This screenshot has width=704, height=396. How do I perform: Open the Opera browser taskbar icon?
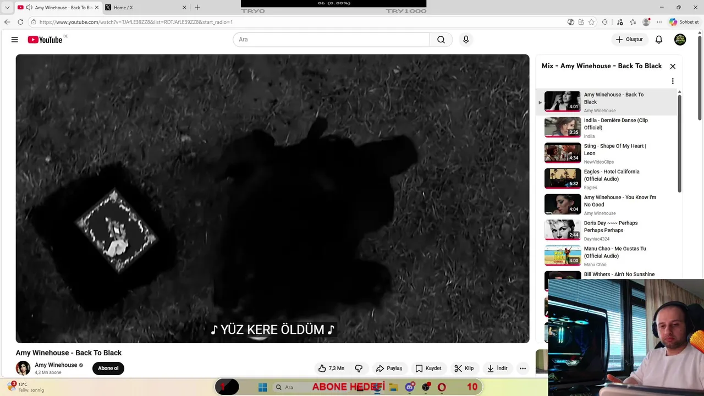pyautogui.click(x=441, y=387)
